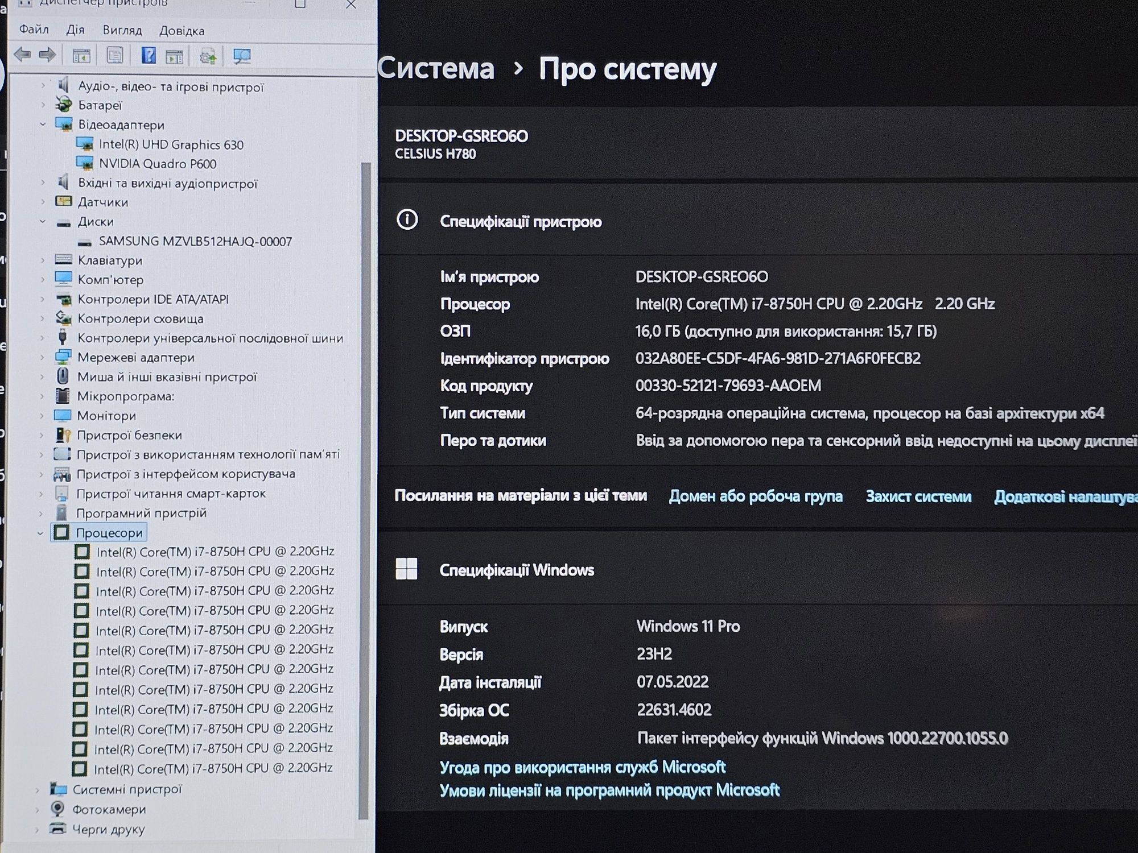Expand Вхідні та вихідні аудіопристрої node
This screenshot has height=853, width=1138.
tap(43, 183)
